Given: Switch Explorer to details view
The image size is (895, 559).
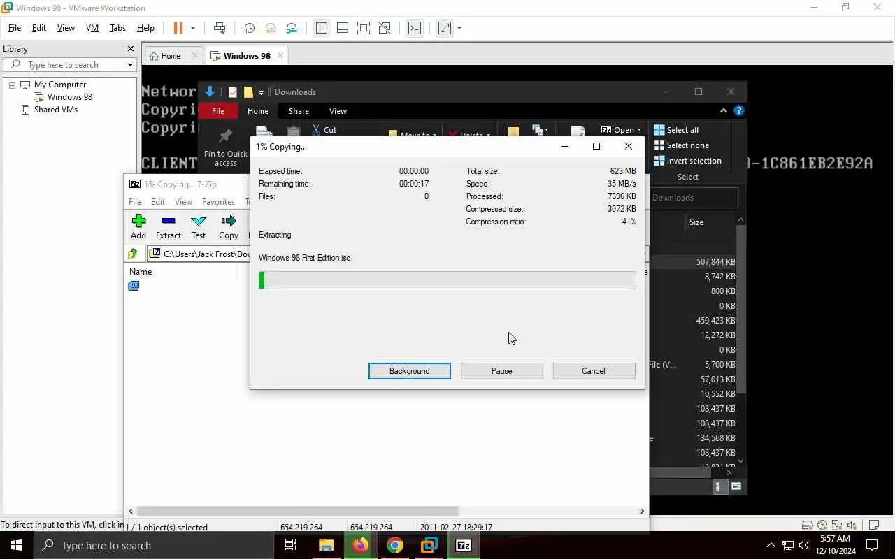Looking at the screenshot, I should point(720,486).
